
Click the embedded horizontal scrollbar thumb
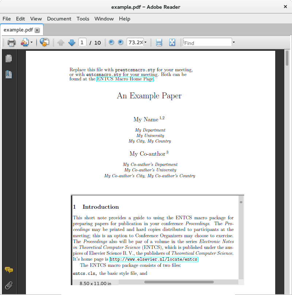[x=179, y=282]
